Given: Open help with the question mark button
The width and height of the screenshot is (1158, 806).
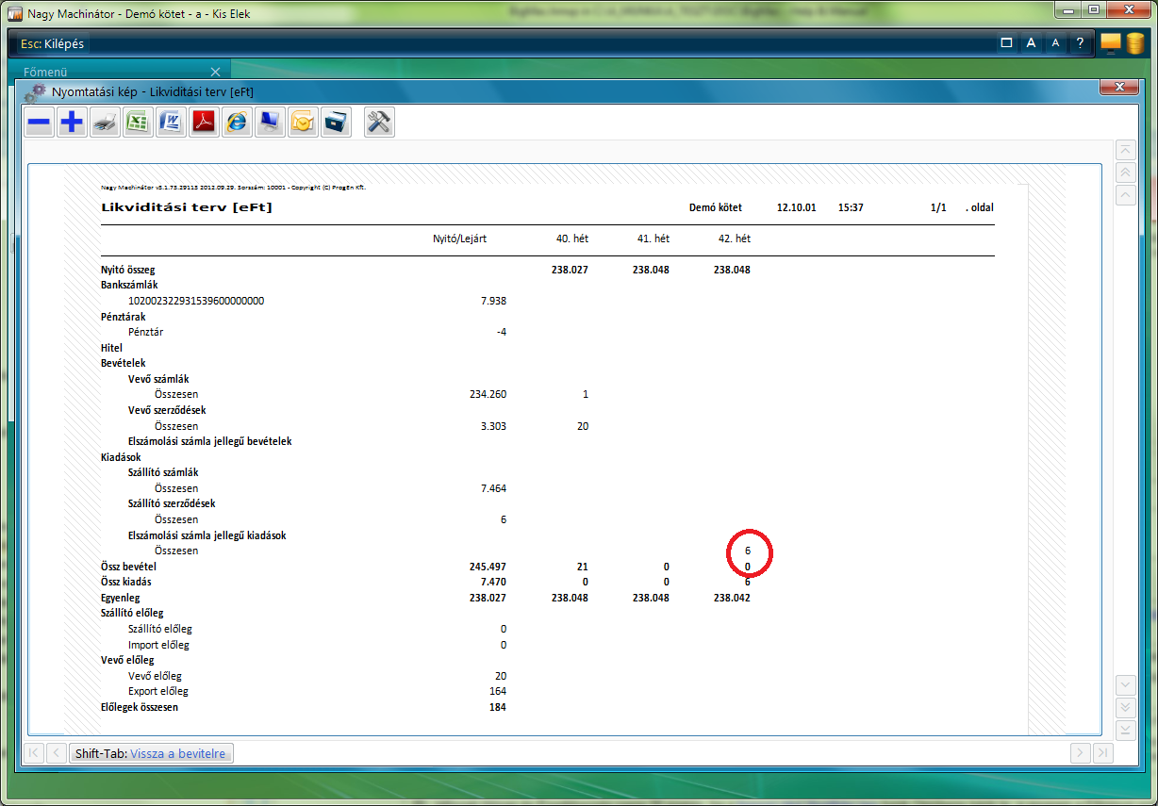Looking at the screenshot, I should coord(1080,43).
